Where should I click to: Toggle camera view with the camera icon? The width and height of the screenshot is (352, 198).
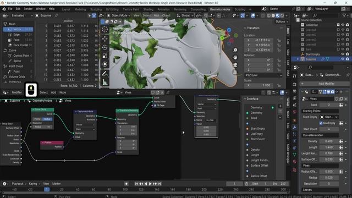[x=235, y=65]
